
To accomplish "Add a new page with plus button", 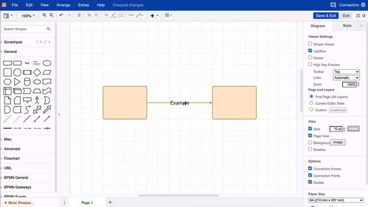I will [110, 202].
